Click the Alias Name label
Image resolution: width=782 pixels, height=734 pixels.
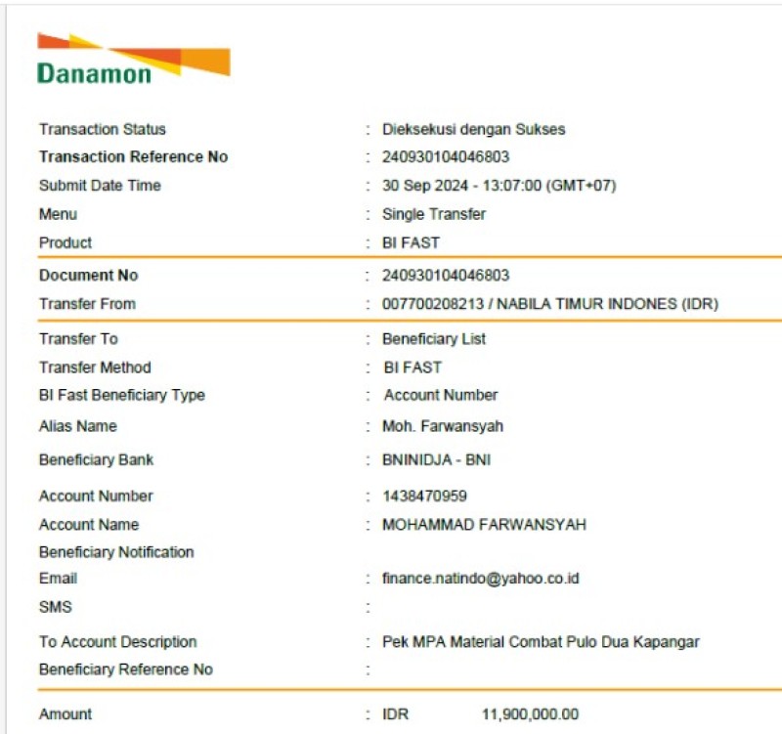pos(78,426)
